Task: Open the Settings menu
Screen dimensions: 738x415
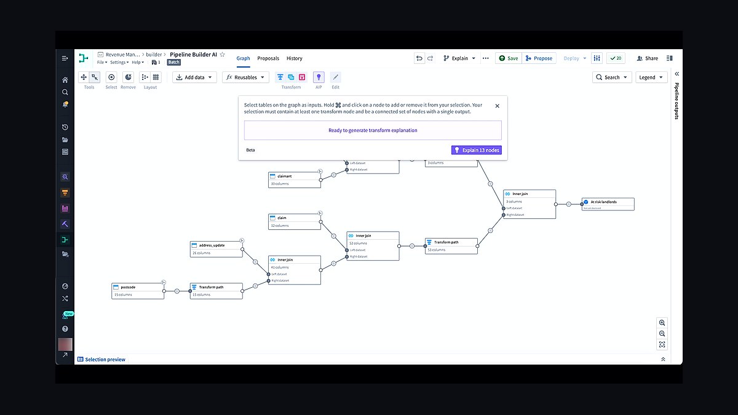Action: pyautogui.click(x=119, y=62)
